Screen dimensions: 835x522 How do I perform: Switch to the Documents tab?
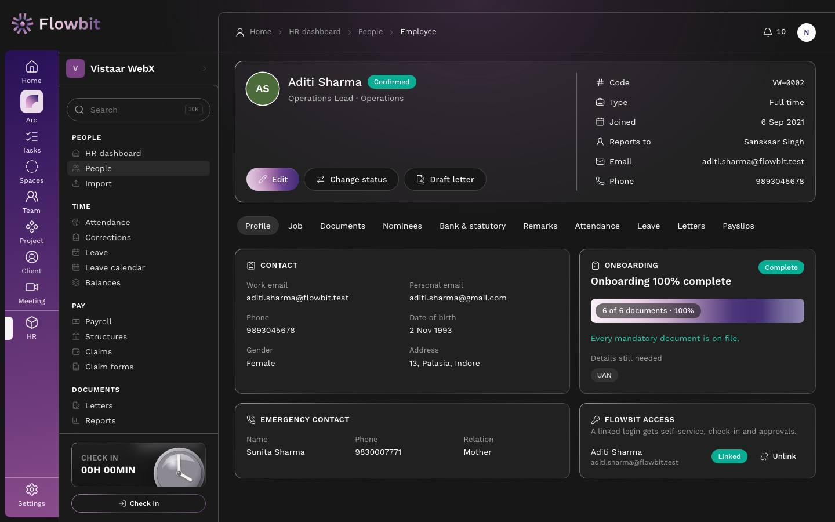tap(343, 226)
